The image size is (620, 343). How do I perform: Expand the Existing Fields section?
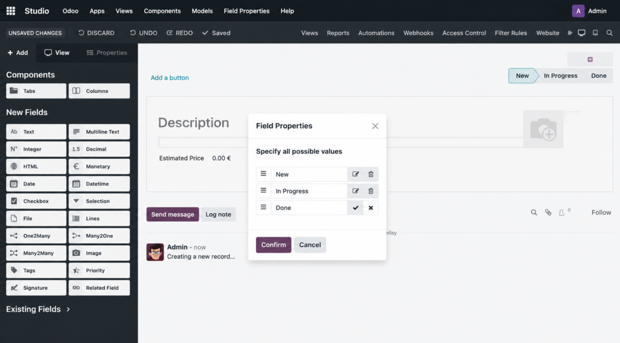pos(38,309)
